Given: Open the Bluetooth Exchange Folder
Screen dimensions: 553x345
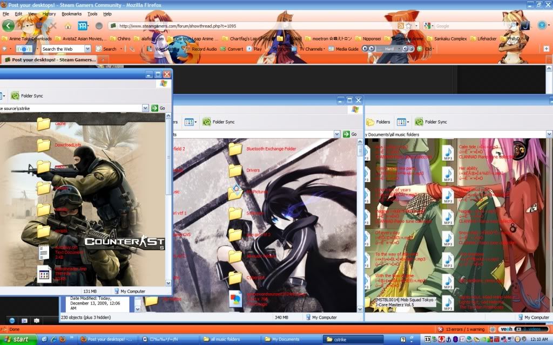Looking at the screenshot, I should (x=235, y=149).
